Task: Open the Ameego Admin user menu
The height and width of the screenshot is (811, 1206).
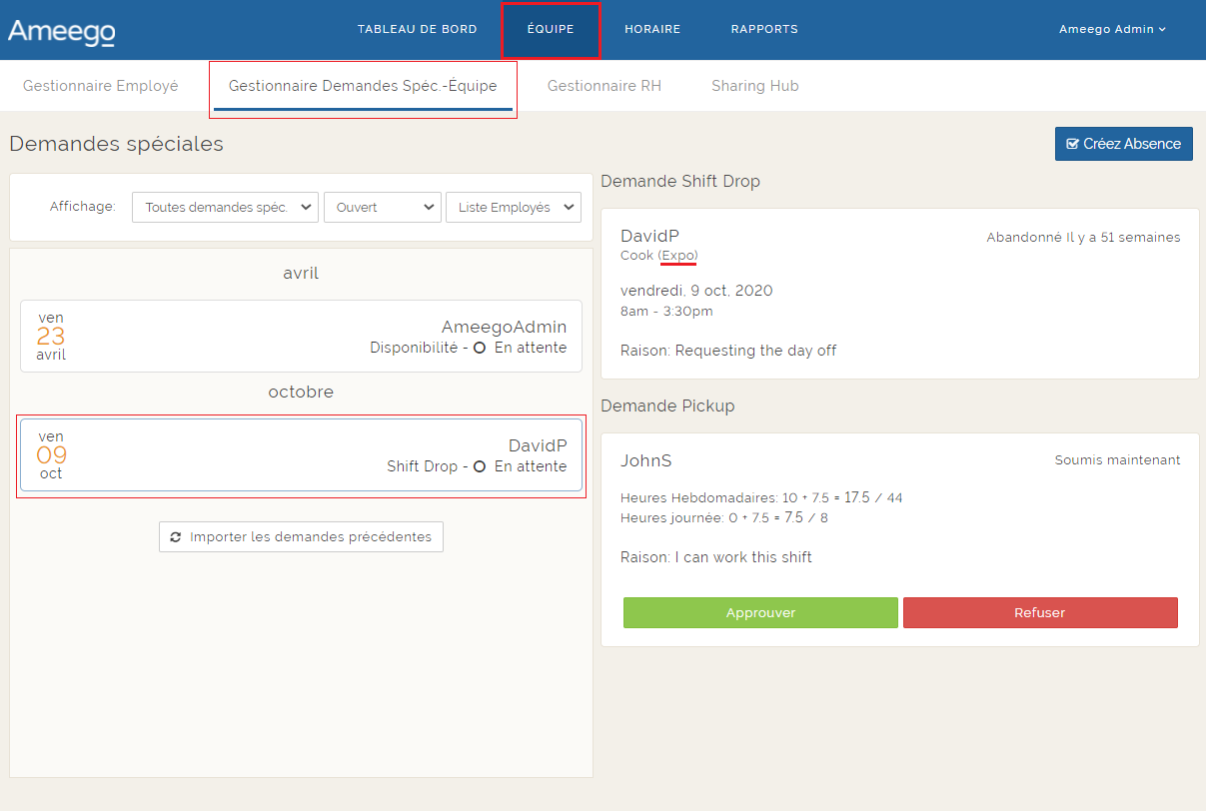Action: pyautogui.click(x=1112, y=30)
